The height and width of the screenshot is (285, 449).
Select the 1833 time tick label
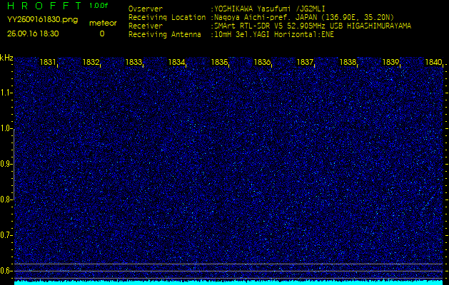point(133,63)
